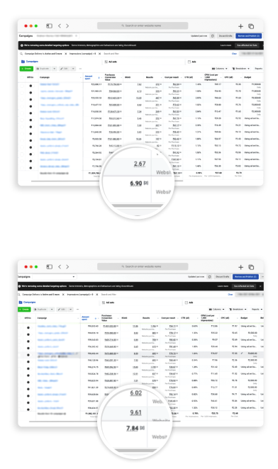Image resolution: width=278 pixels, height=469 pixels.
Task: Click Review and Publish in the lower window
Action: pyautogui.click(x=245, y=277)
